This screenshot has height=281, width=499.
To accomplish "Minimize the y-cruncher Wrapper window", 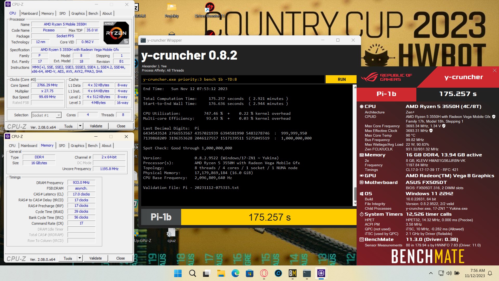I will point(323,40).
